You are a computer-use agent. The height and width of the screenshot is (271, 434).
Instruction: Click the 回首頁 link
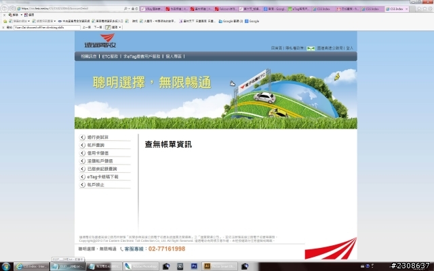[x=276, y=48]
